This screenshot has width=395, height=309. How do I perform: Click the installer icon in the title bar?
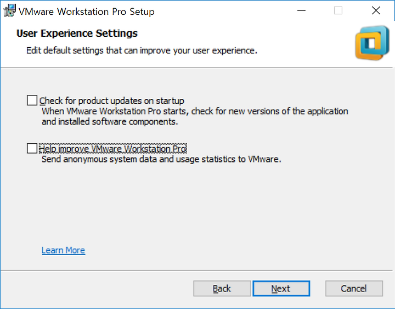click(9, 10)
